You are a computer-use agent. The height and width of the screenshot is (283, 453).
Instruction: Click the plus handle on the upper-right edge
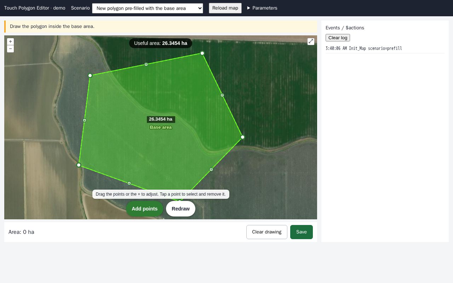tap(222, 95)
